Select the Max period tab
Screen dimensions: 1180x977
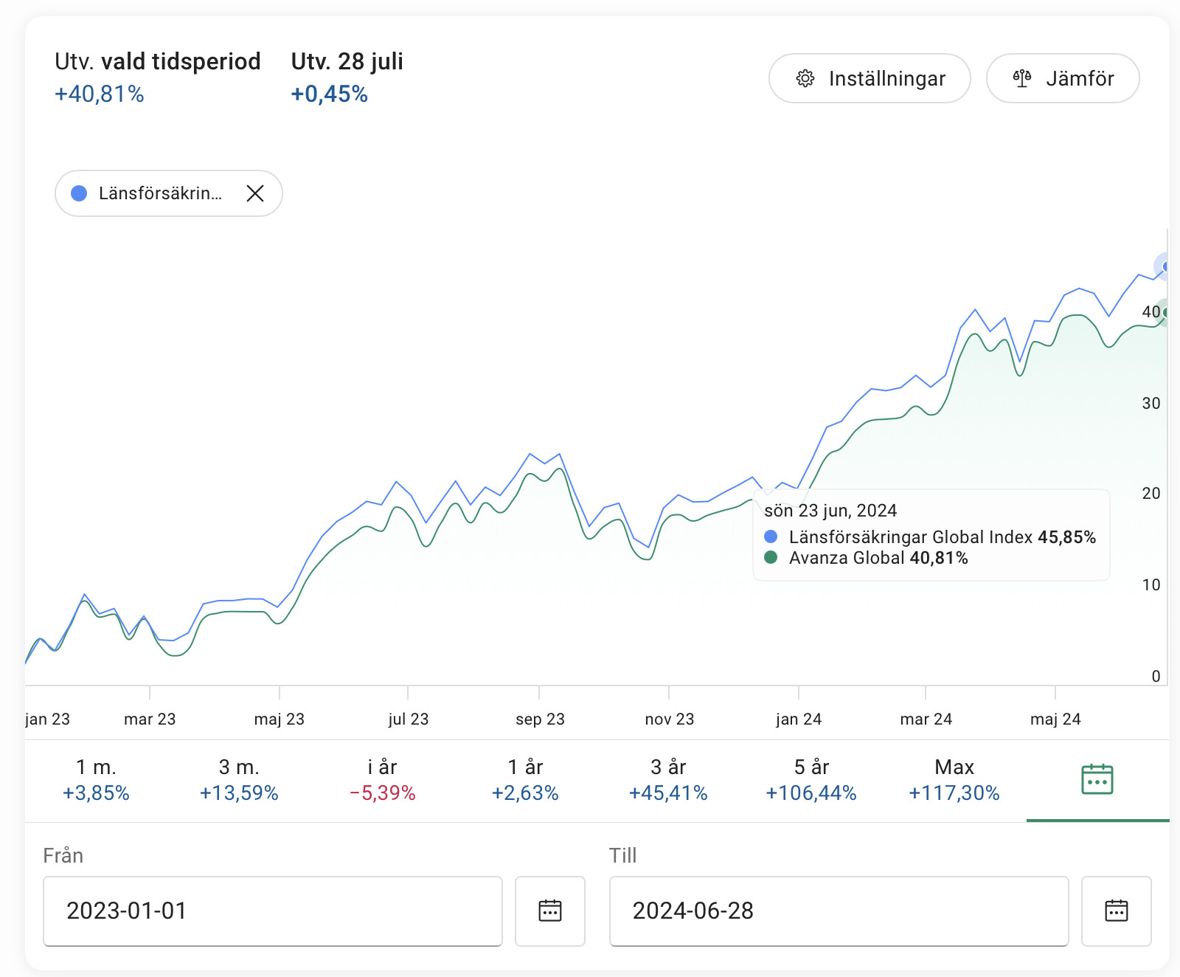click(x=954, y=780)
